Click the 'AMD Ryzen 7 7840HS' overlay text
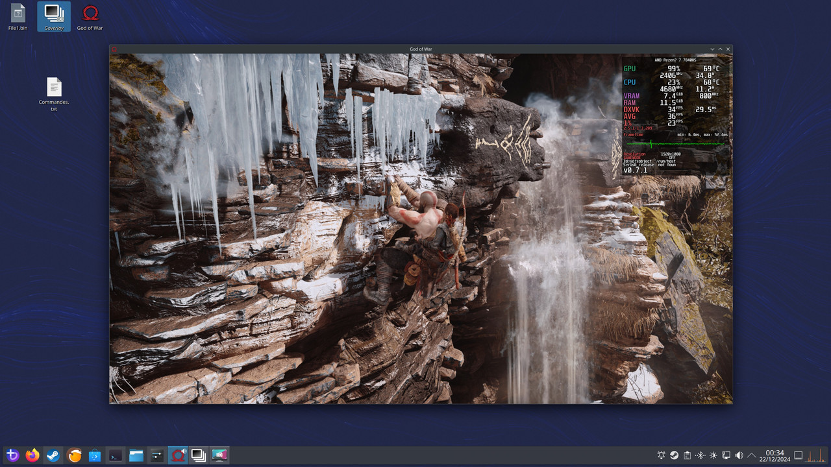 coord(675,59)
